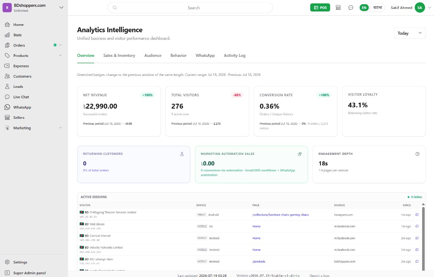Click the chat message icon in top bar
The width and height of the screenshot is (434, 277).
tap(351, 8)
